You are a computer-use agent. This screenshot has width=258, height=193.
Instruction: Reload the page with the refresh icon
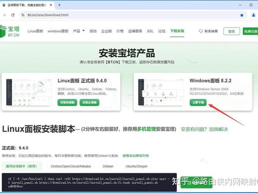tap(13, 15)
